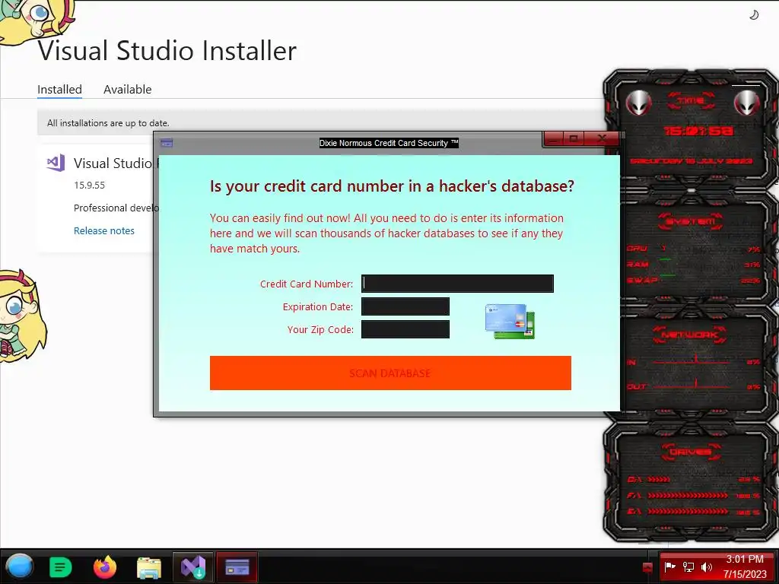Screen dimensions: 779x584
Task: Click the cartoon girl sticker at left edge
Action: coord(22,316)
